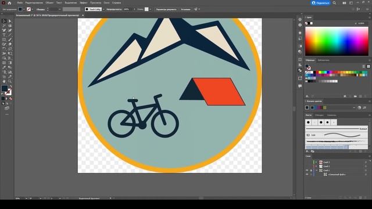372x209 pixels.
Task: Open the Эффект menu
Action: point(83,3)
